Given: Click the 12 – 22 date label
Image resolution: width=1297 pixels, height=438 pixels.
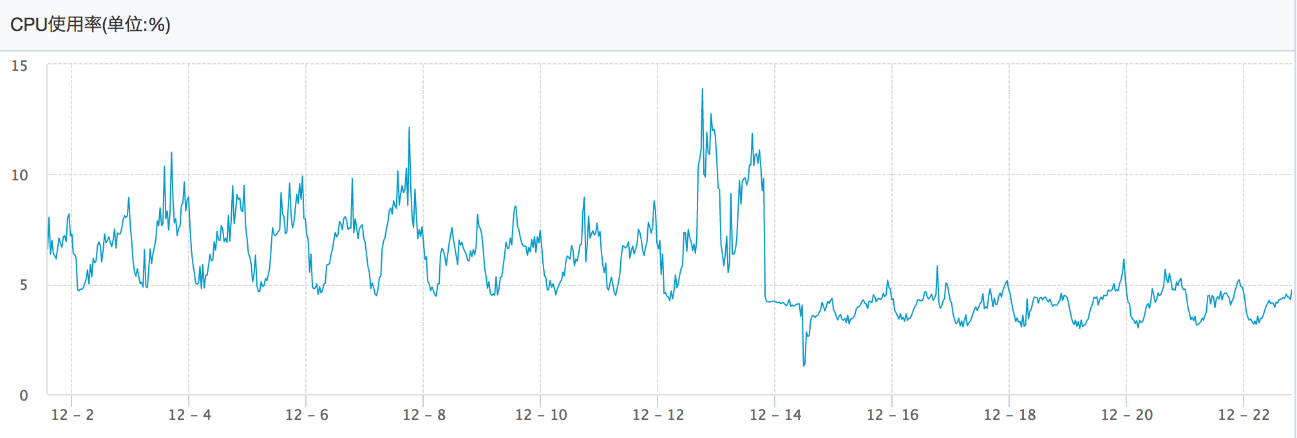Looking at the screenshot, I should (1244, 415).
